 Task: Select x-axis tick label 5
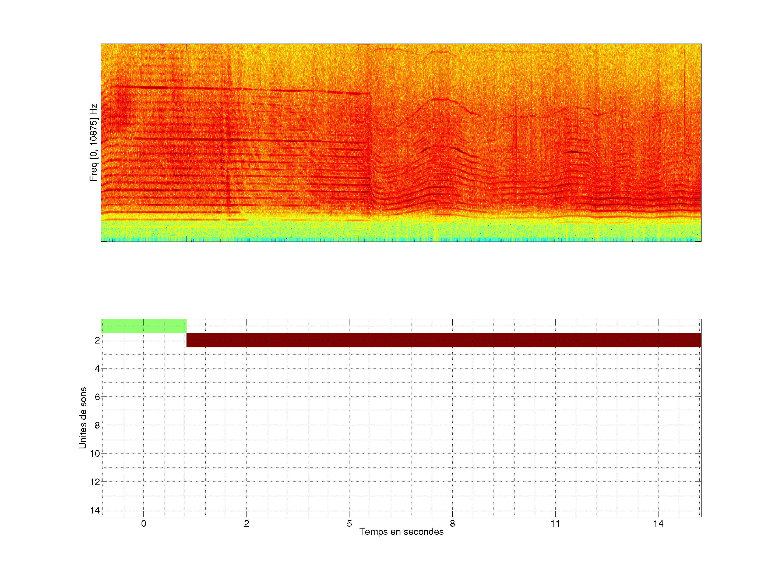click(x=349, y=523)
